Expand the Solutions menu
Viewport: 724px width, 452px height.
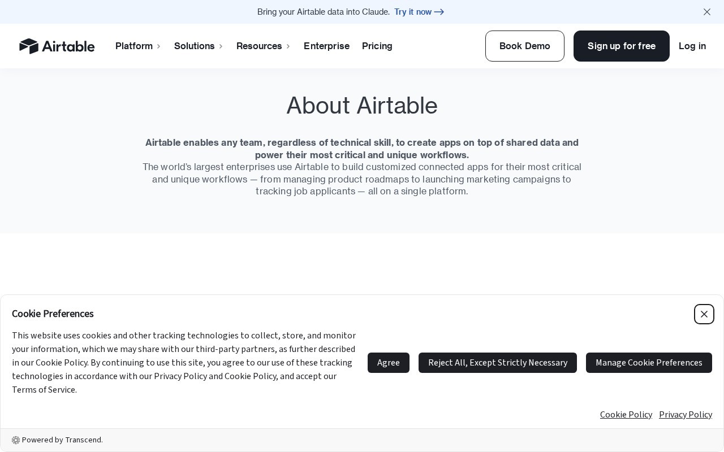(x=199, y=46)
